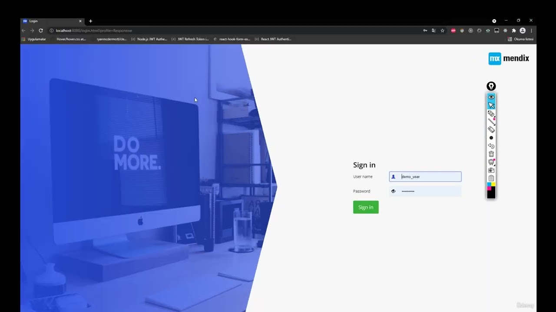
Task: Click the browser forward arrow
Action: click(32, 30)
